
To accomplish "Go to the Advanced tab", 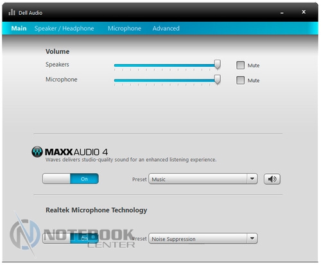I will coord(166,28).
